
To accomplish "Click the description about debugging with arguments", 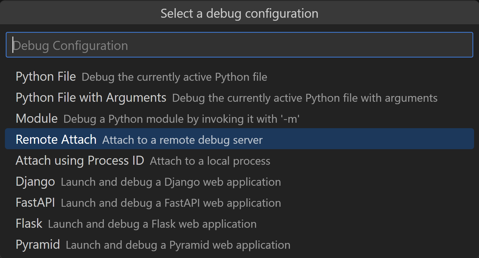I will pyautogui.click(x=305, y=98).
